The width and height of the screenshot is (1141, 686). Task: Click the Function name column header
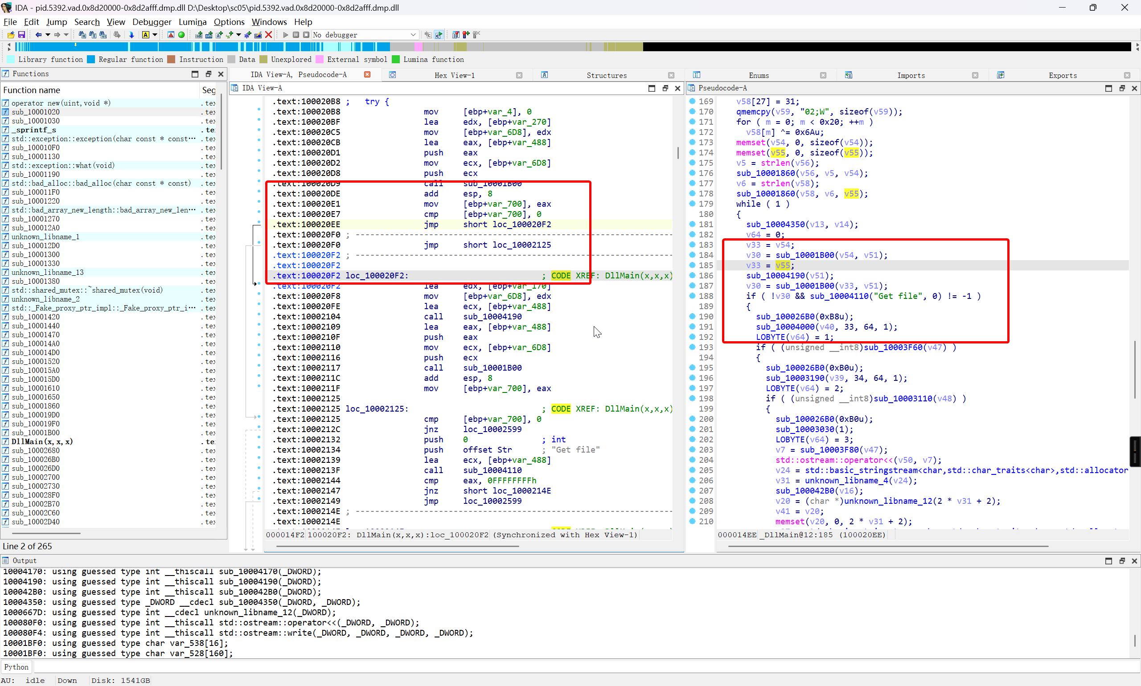[100, 90]
